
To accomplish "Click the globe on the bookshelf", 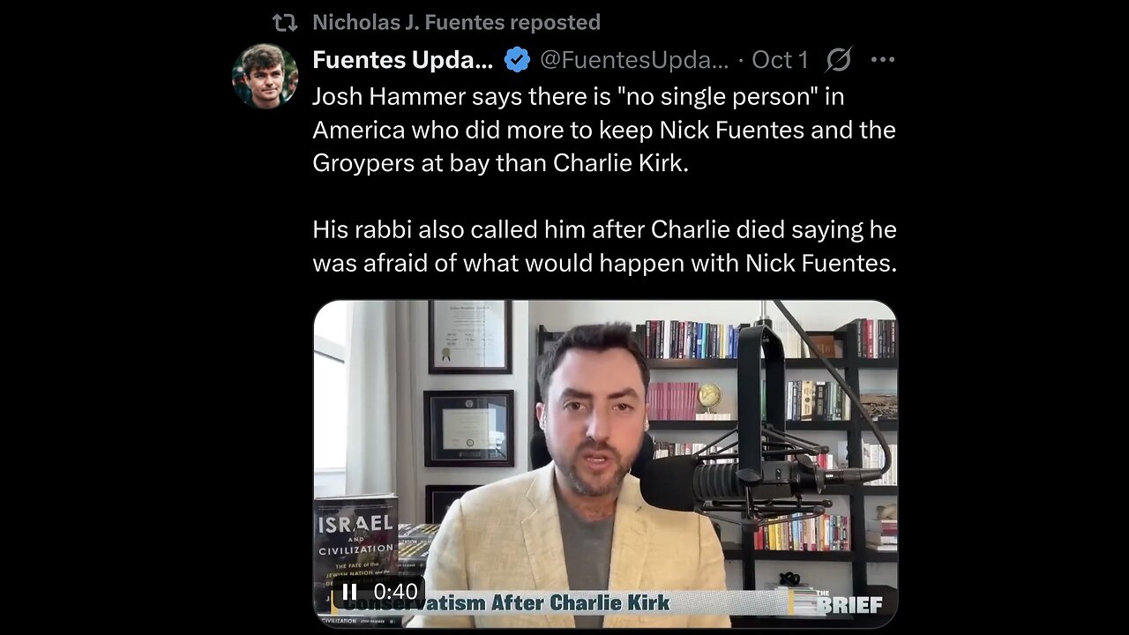I will point(708,397).
